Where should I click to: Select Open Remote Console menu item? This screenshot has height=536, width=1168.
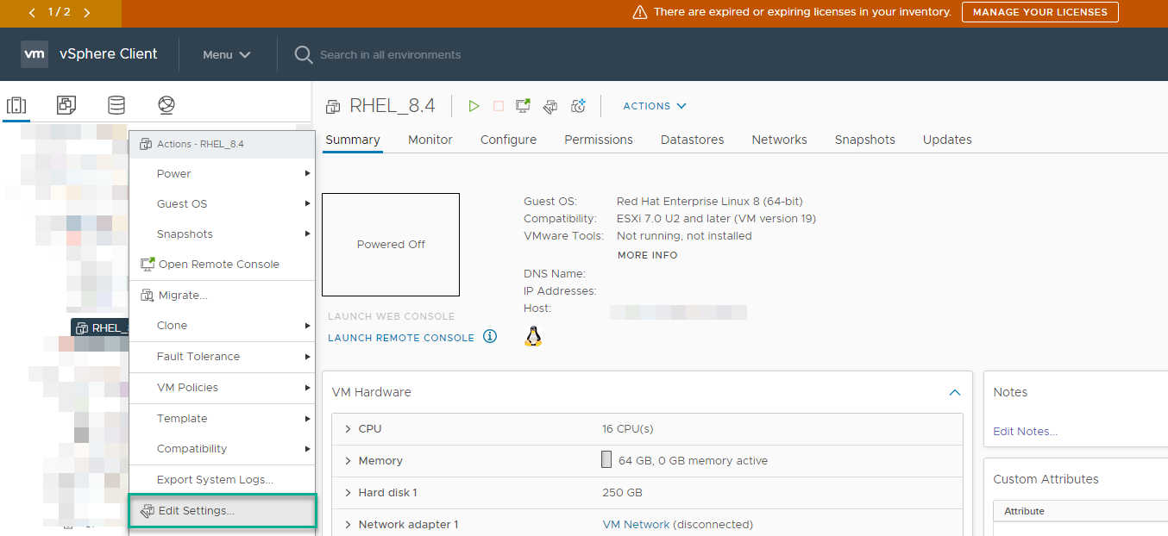pos(223,264)
